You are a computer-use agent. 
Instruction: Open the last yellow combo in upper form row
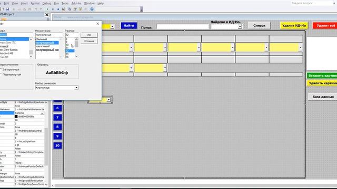click(x=300, y=47)
